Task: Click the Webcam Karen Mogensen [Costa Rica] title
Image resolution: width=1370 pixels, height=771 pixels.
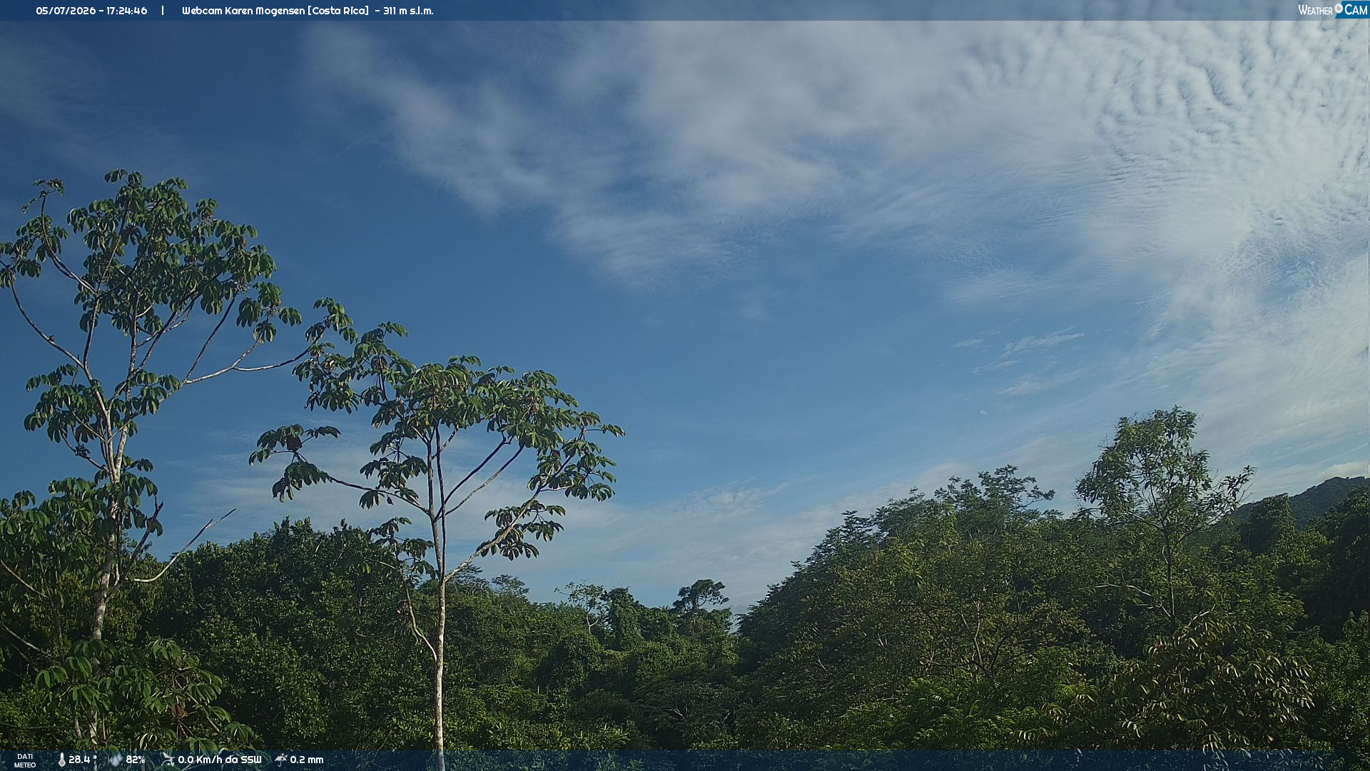Action: click(x=275, y=11)
